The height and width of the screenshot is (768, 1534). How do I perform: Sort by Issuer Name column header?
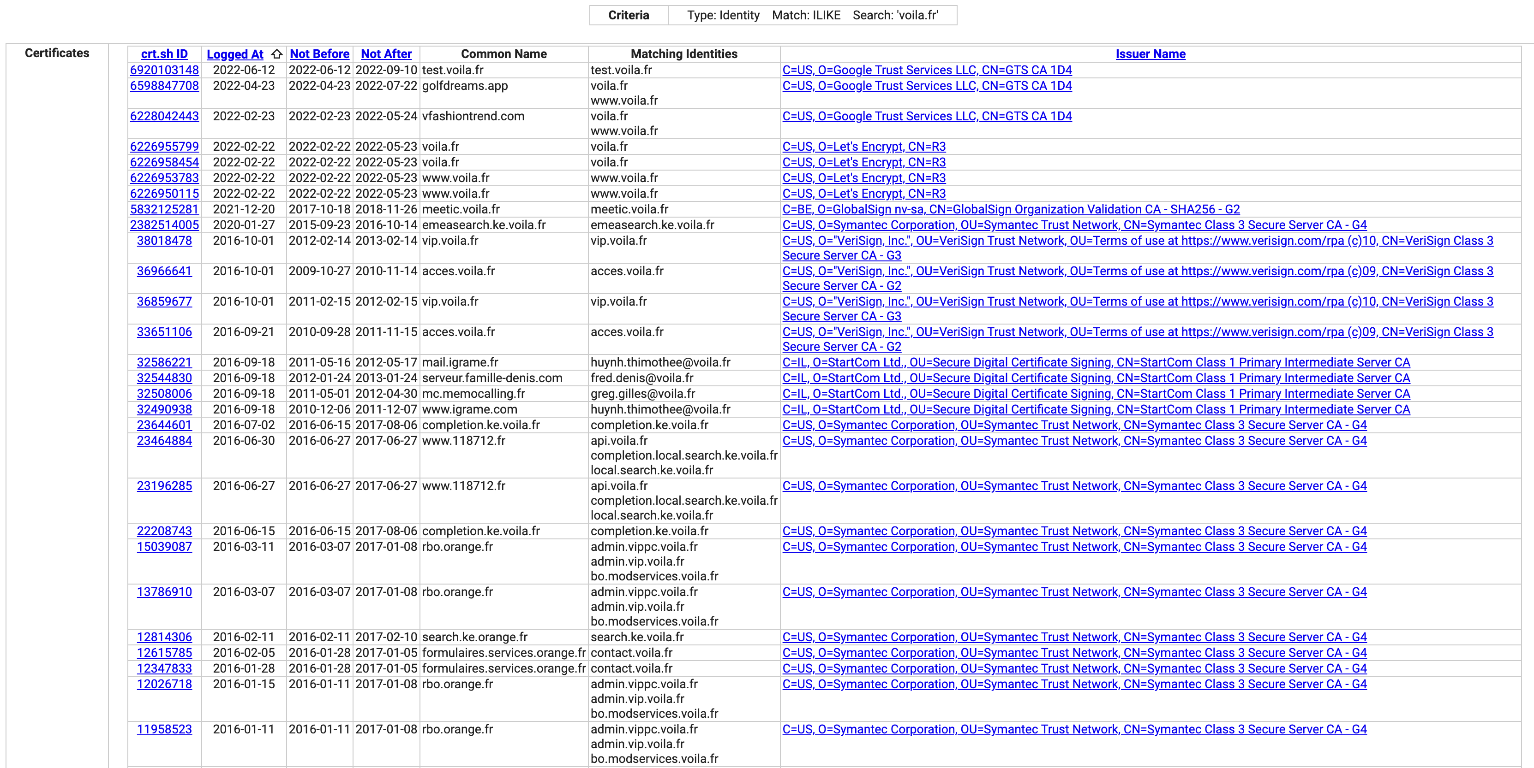(1150, 54)
